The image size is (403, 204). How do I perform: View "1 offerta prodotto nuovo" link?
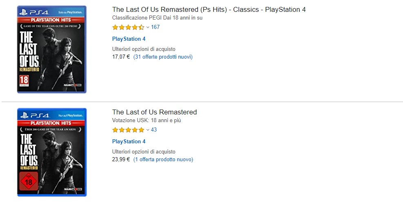(x=163, y=160)
